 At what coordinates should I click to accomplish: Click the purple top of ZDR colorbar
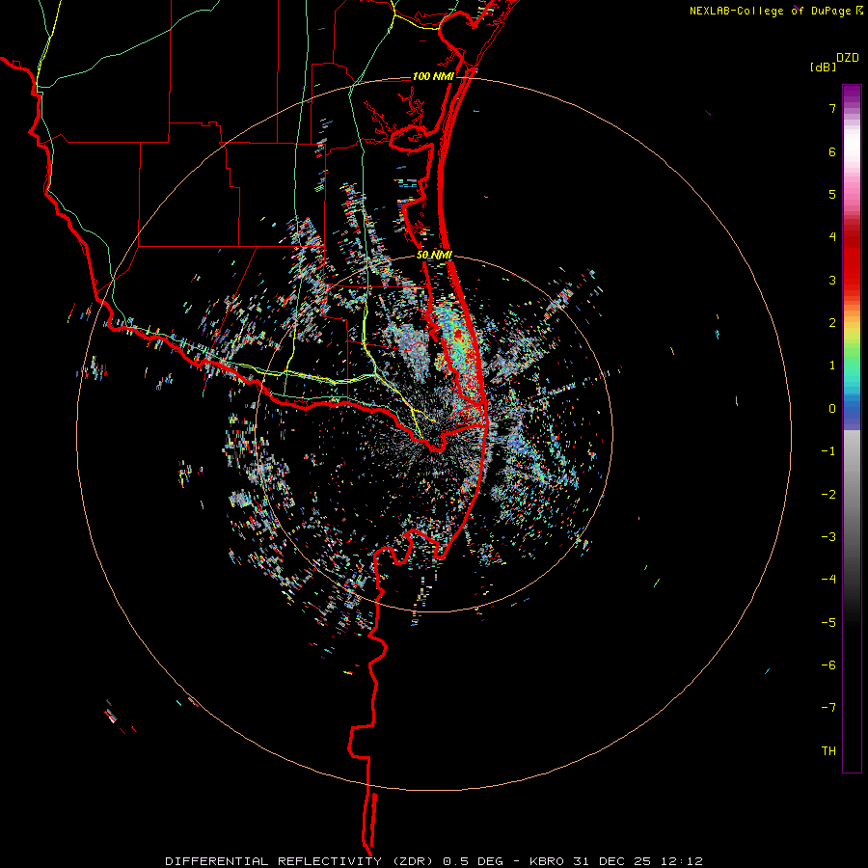[852, 95]
